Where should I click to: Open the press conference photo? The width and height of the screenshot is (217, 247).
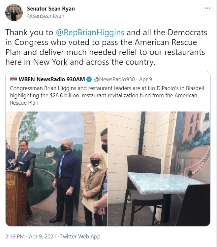point(56,169)
